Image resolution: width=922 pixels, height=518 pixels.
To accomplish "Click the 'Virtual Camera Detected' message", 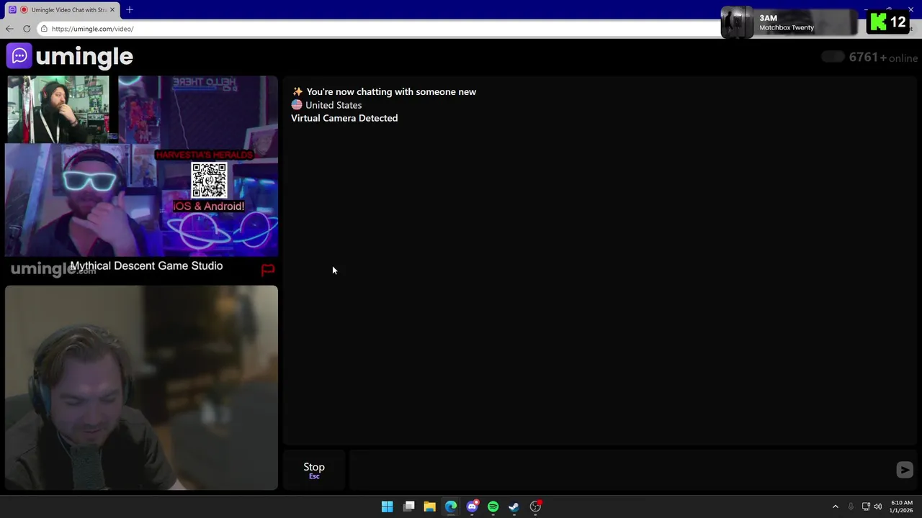I will (344, 118).
